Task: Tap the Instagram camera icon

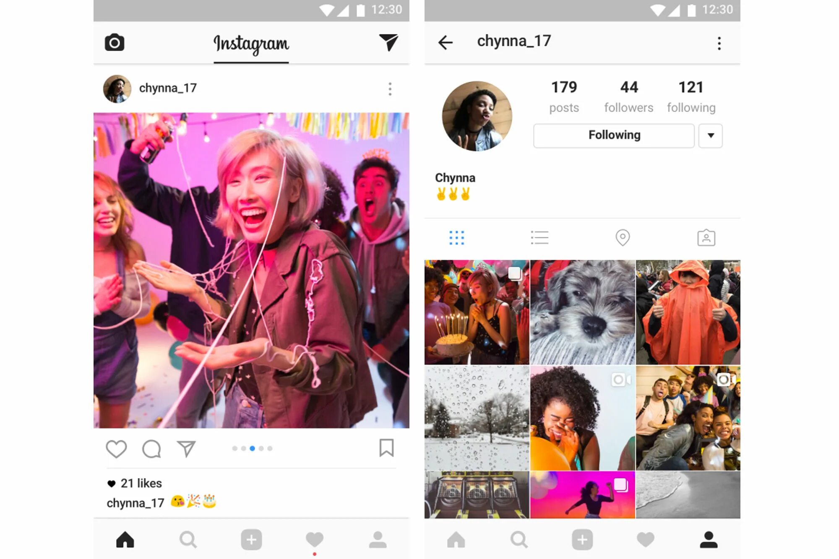Action: point(115,42)
